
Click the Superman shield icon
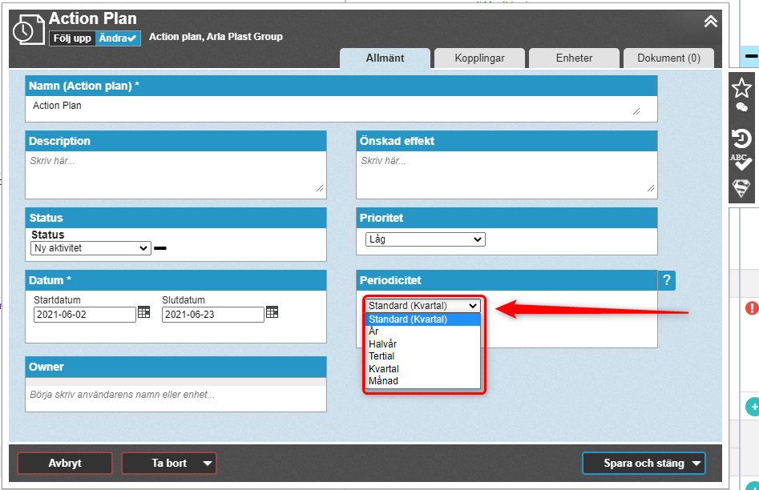(742, 189)
